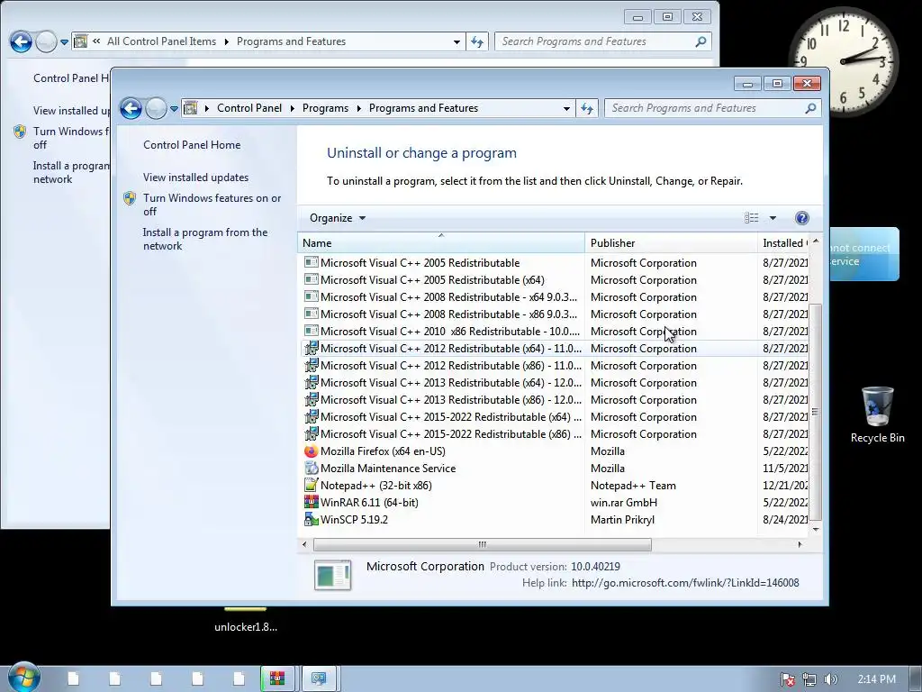Click the help link URL in details pane
The height and width of the screenshot is (692, 922).
(685, 583)
